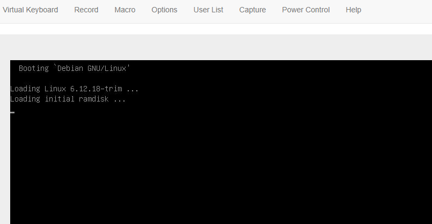The height and width of the screenshot is (224, 432).
Task: Open the Power Control menu
Action: 306,10
